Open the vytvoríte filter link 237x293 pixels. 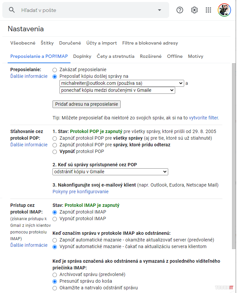[x=204, y=118]
